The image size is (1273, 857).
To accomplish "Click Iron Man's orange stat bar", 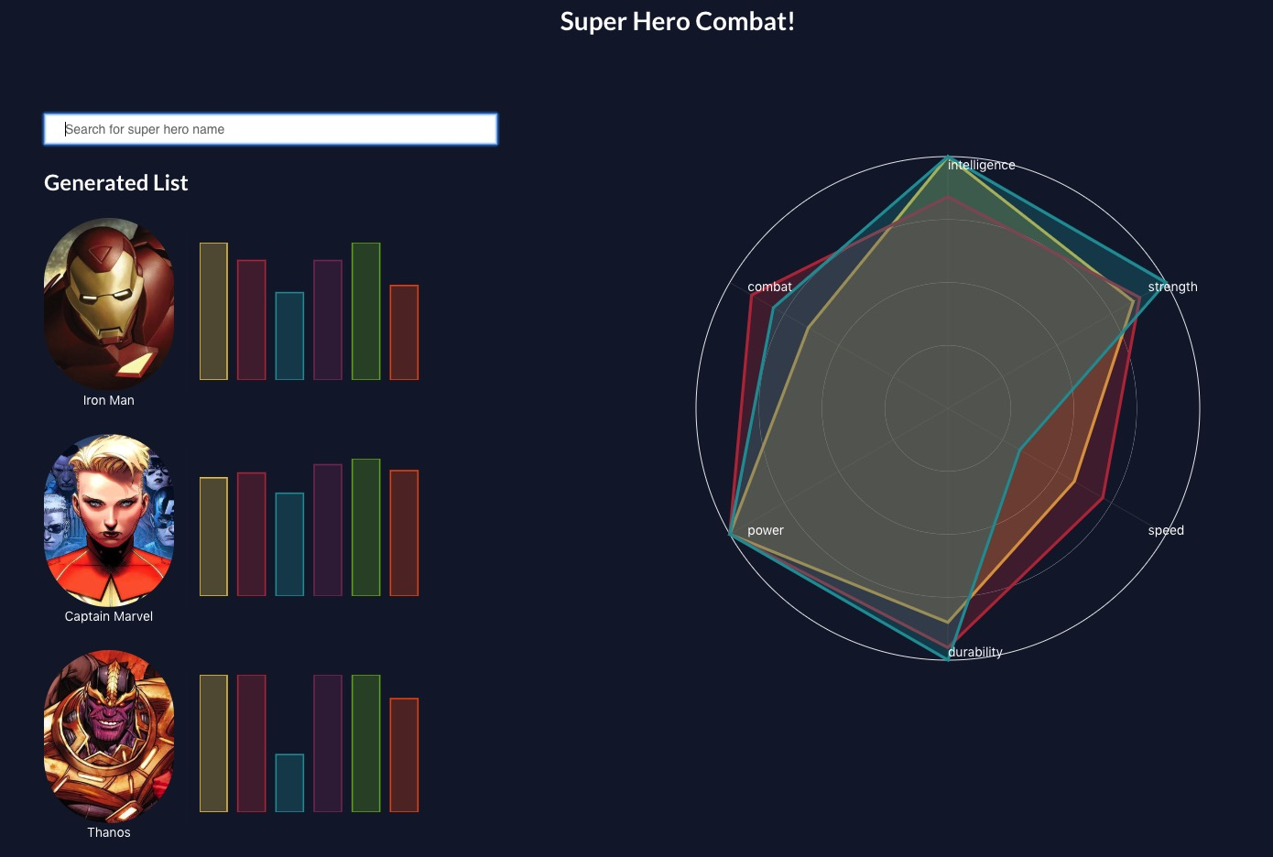I will pyautogui.click(x=404, y=332).
